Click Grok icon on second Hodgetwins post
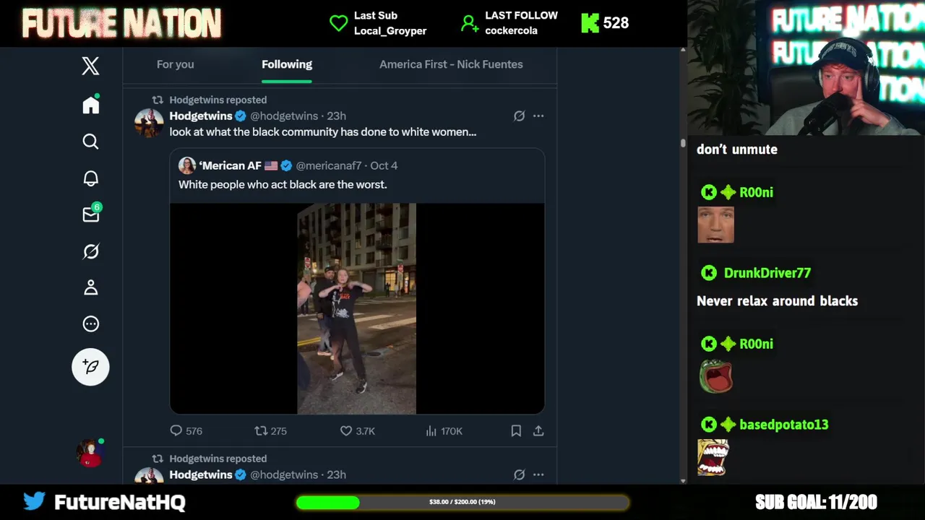Viewport: 925px width, 520px height. [519, 474]
